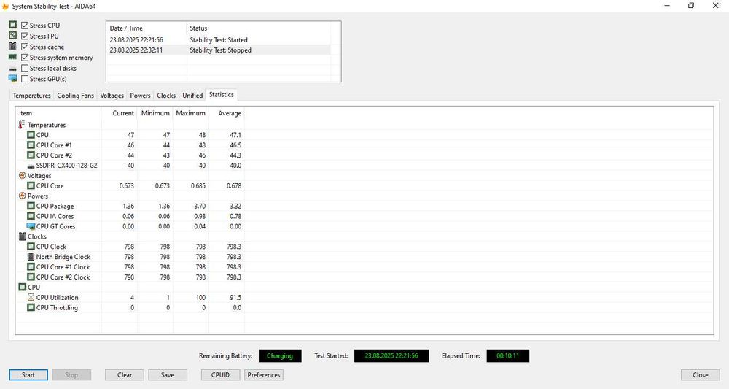The width and height of the screenshot is (729, 389).
Task: Click the Temperatures thermometer icon
Action: coord(22,125)
